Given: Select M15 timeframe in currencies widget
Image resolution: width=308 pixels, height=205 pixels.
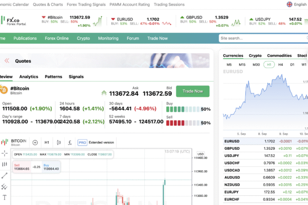Looking at the screenshot, I should point(242,65).
